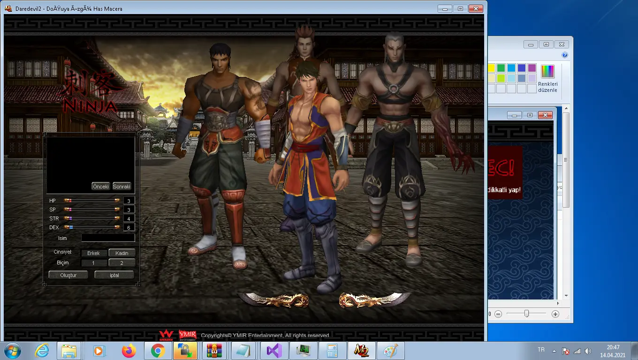The height and width of the screenshot is (360, 638).
Task: Open WinRAR from the taskbar
Action: coord(214,351)
